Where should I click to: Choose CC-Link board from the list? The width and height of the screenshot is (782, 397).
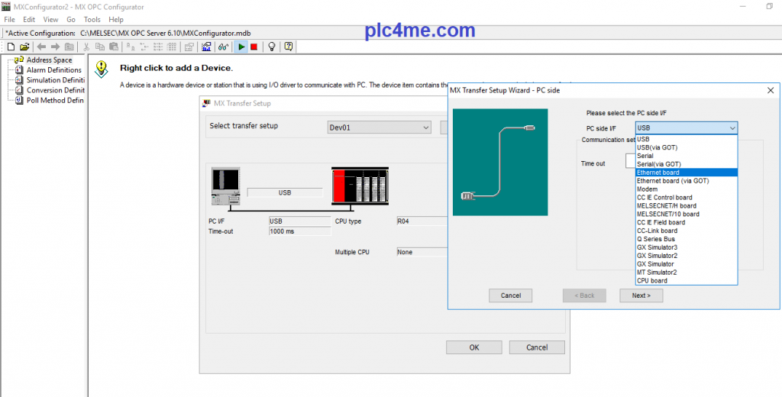coord(657,231)
